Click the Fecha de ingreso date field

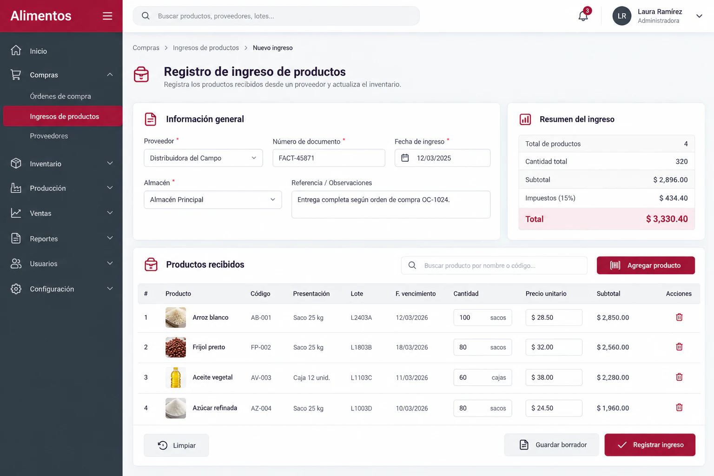(x=443, y=158)
